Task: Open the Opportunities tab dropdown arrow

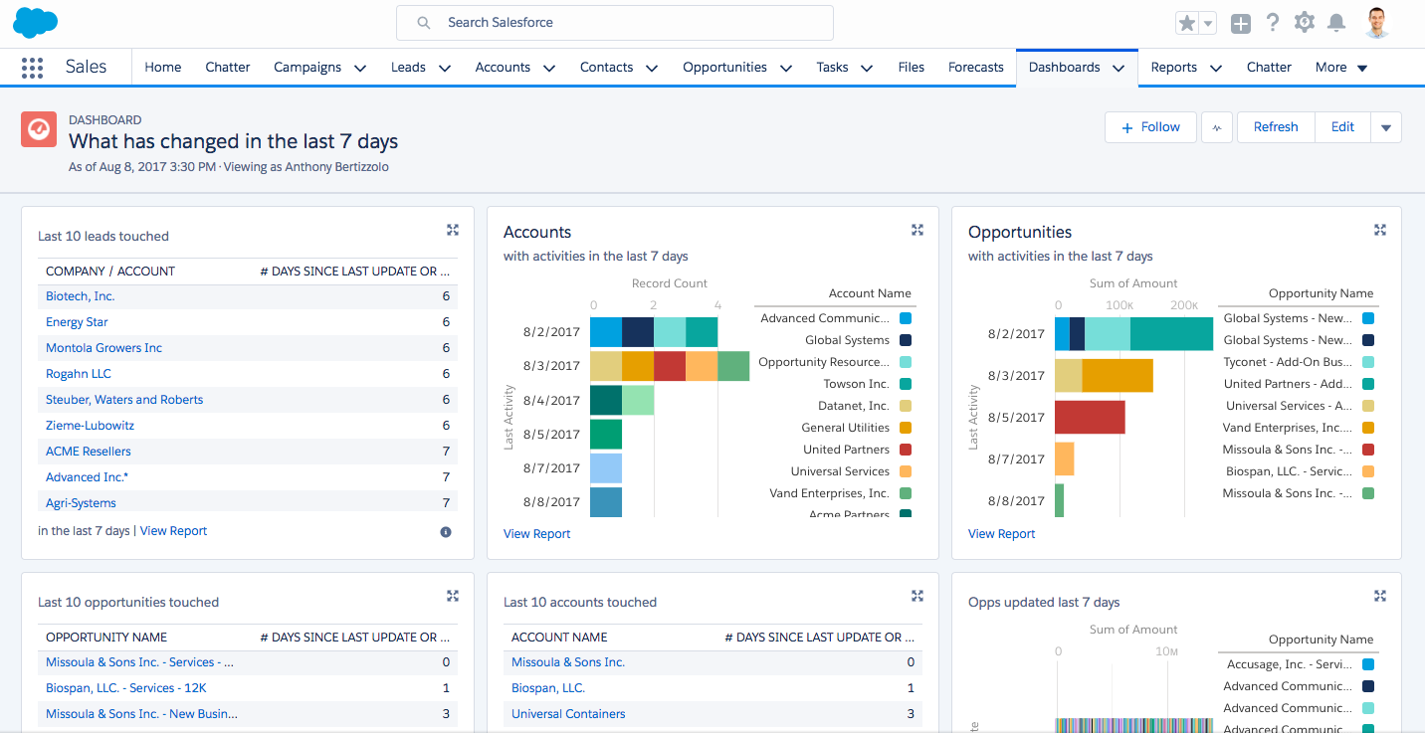Action: click(786, 68)
